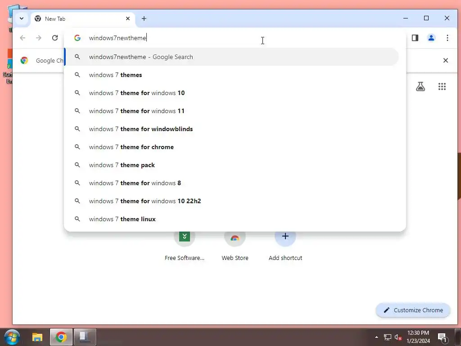Open Free Software shortcut tile
Screen dimensions: 461x346
click(x=184, y=246)
